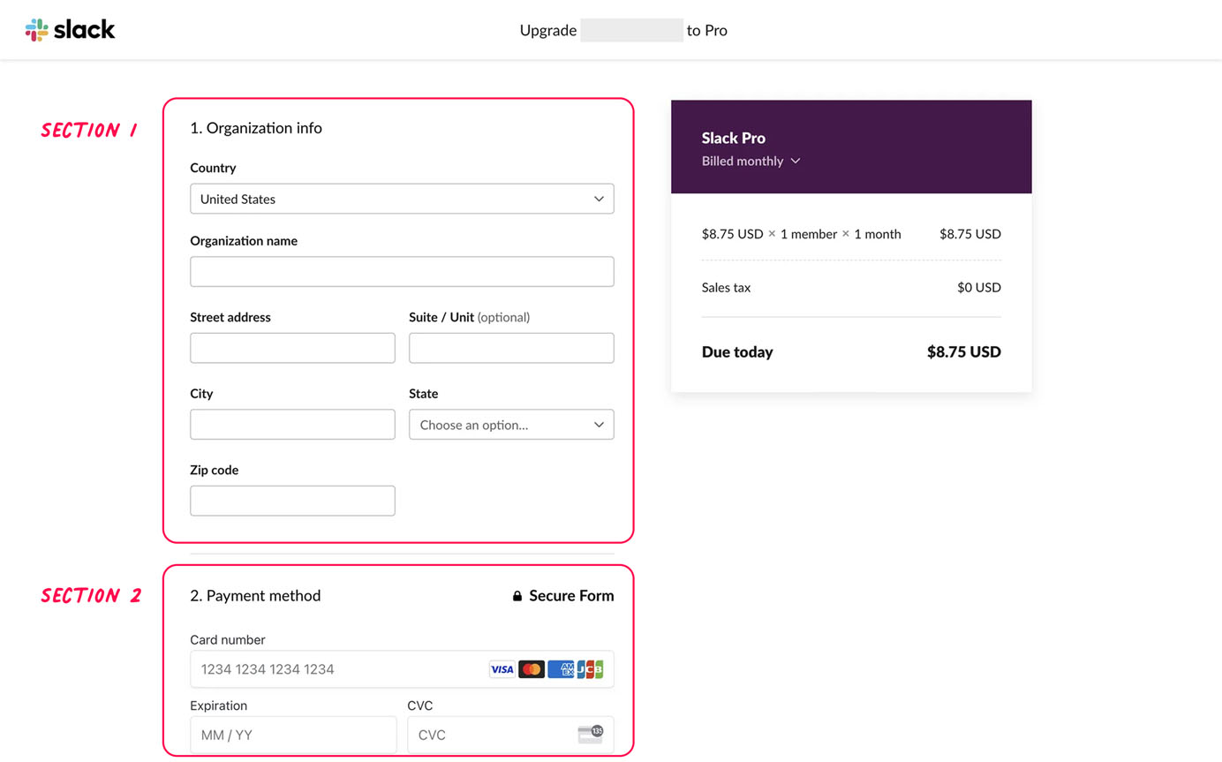
Task: Expand the State dropdown
Action: point(511,425)
